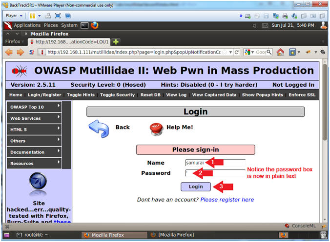Switch to root@bt terminal in taskbar
The width and height of the screenshot is (330, 242).
(33, 235)
